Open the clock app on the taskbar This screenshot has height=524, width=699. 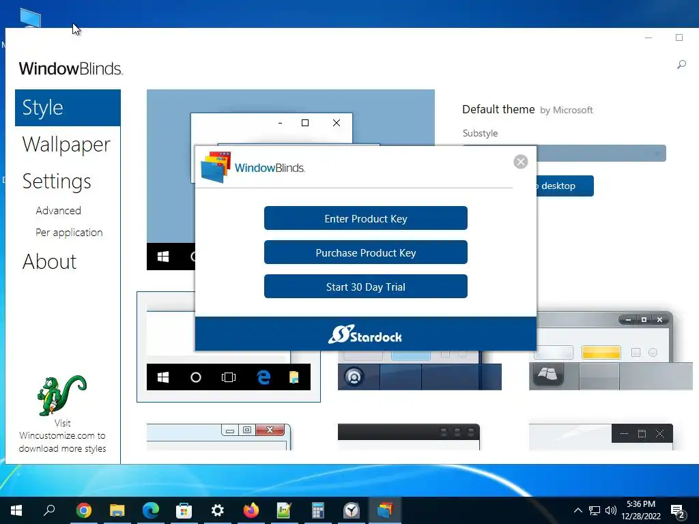[352, 510]
